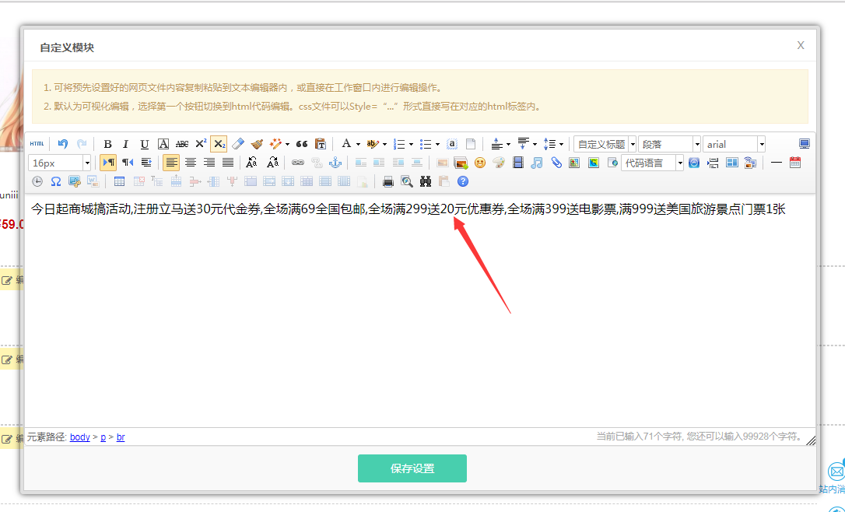Insert special character with omega icon
Image resolution: width=845 pixels, height=512 pixels.
[x=56, y=181]
